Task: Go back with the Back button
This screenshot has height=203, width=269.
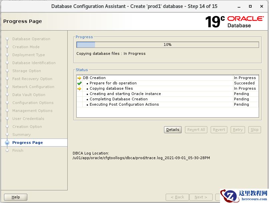Action: pos(177,197)
